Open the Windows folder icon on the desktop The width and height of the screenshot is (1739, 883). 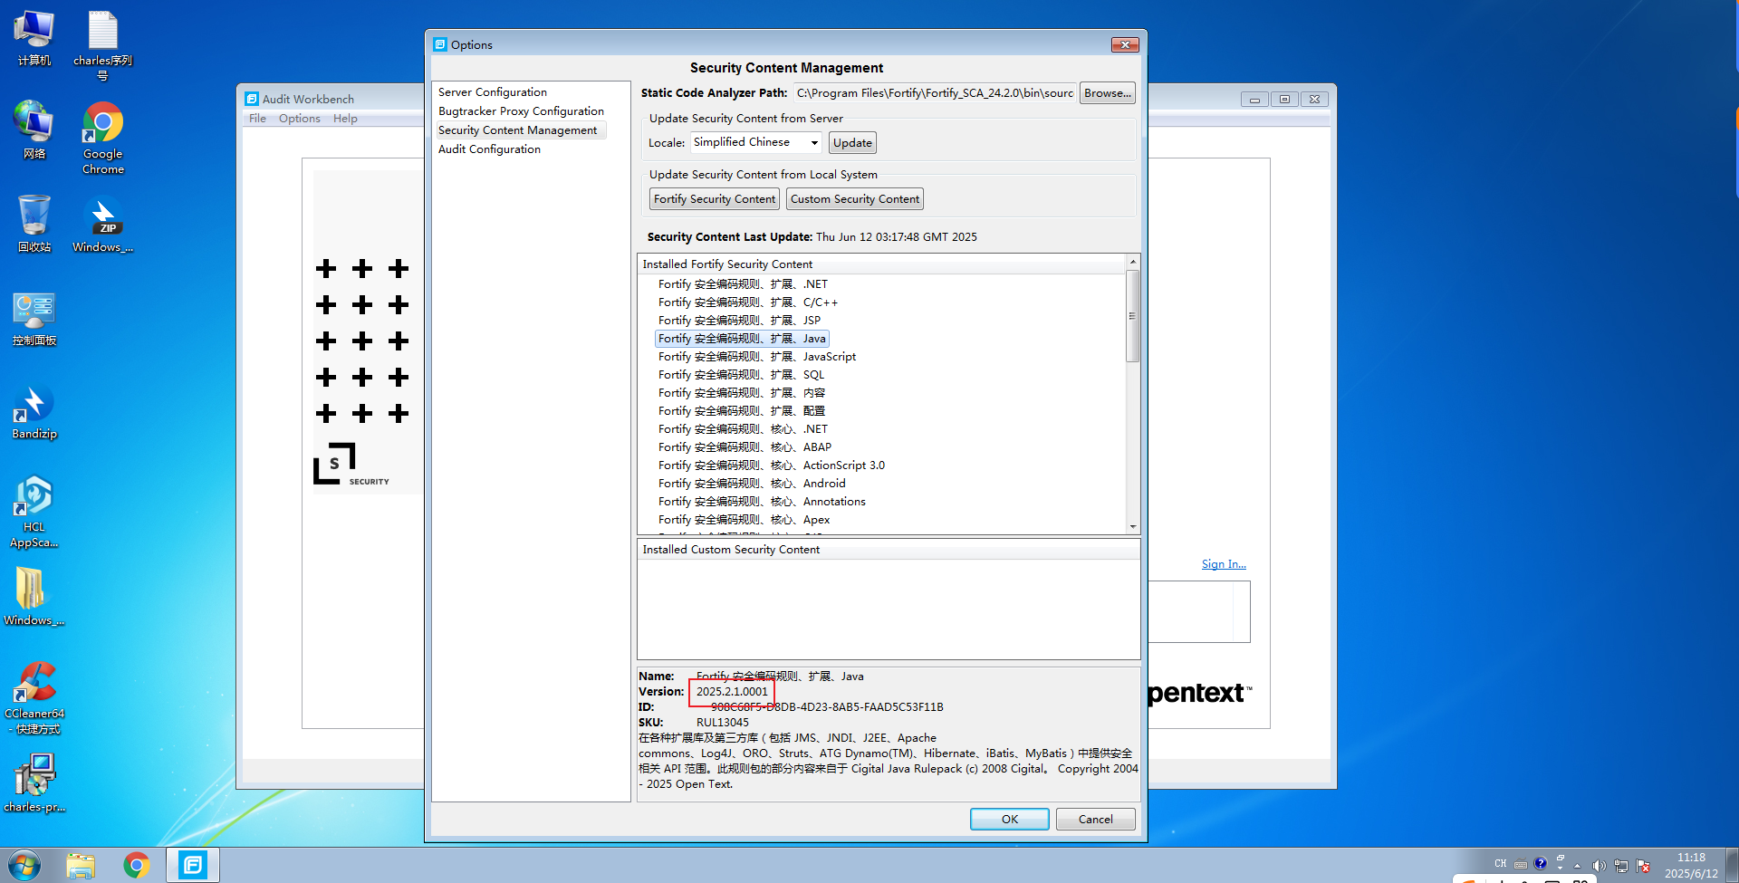coord(34,597)
